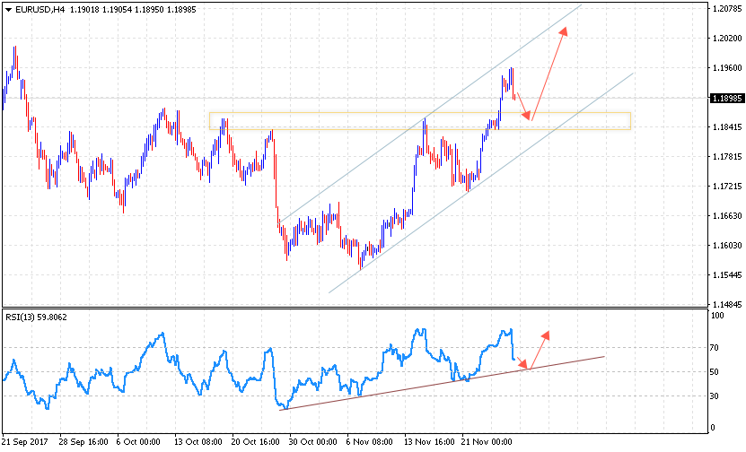Screen dimensions: 746x452
Task: Click the upper red arrowhead in price chart
Action: 564,32
